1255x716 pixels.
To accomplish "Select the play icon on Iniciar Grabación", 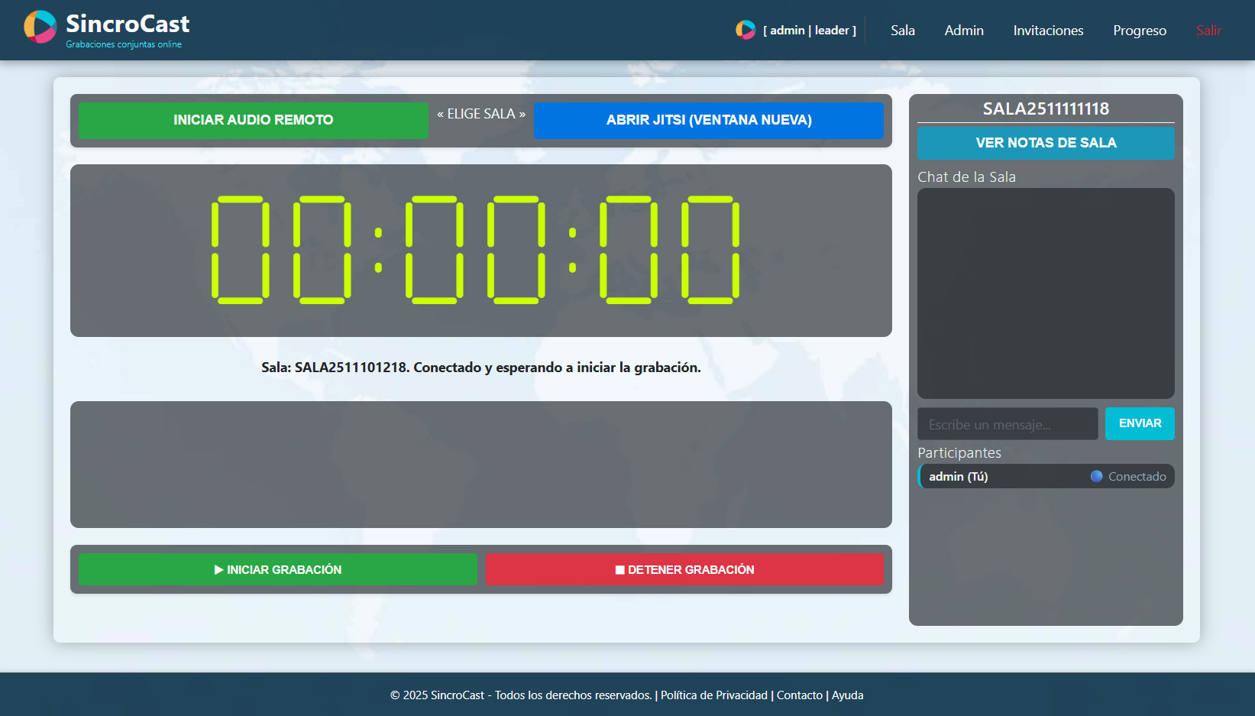I will point(218,569).
